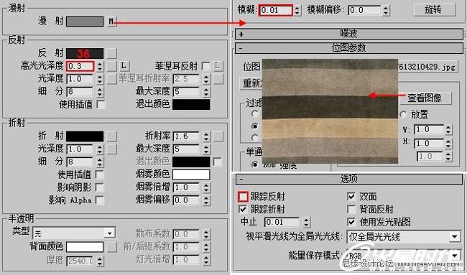
Task: Select the 放置 radio button
Action: click(x=404, y=114)
